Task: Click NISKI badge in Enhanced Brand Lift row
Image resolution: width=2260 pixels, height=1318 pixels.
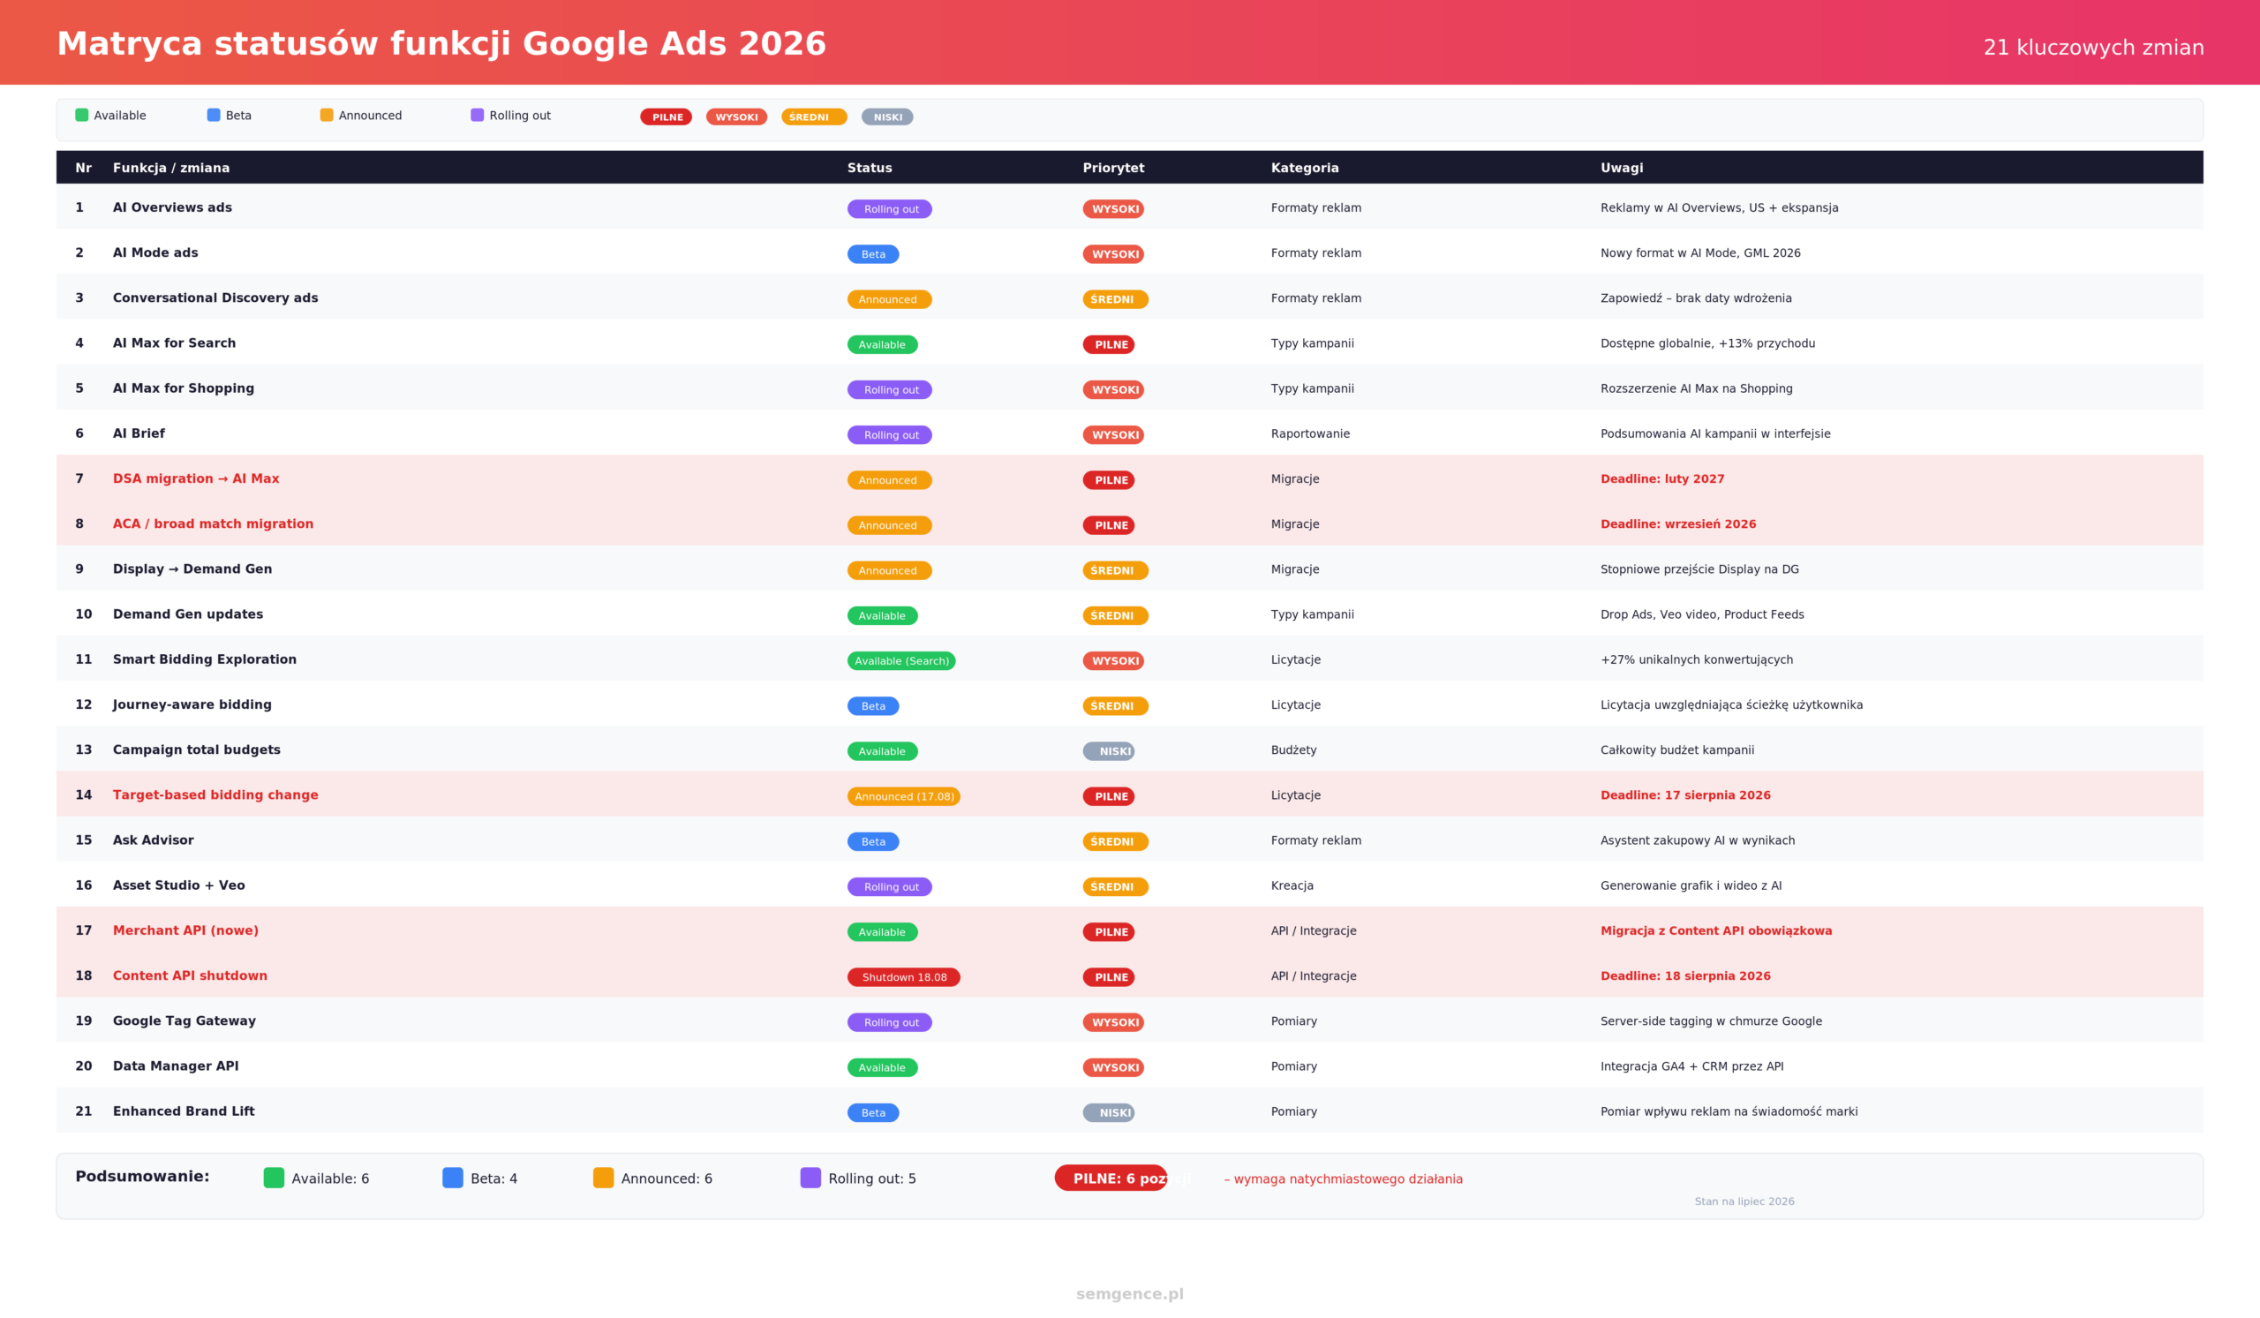Action: (1109, 1112)
